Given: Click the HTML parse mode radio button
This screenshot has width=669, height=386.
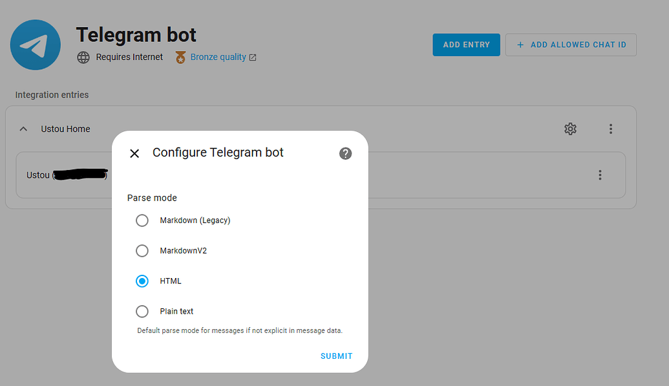Looking at the screenshot, I should point(142,281).
